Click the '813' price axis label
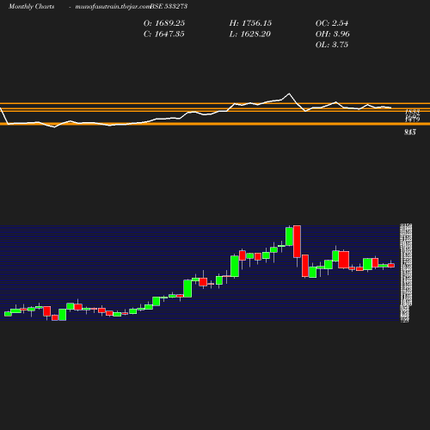The width and height of the screenshot is (430, 430). pos(410,132)
